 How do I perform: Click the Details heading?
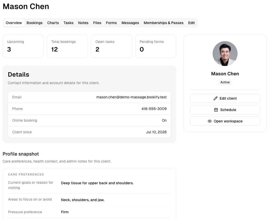tap(18, 75)
